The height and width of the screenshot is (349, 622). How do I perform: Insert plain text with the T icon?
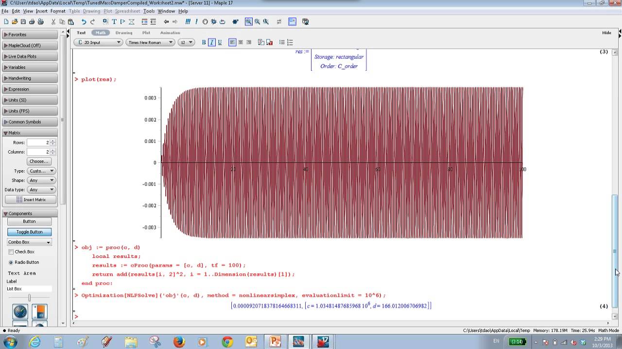[114, 21]
